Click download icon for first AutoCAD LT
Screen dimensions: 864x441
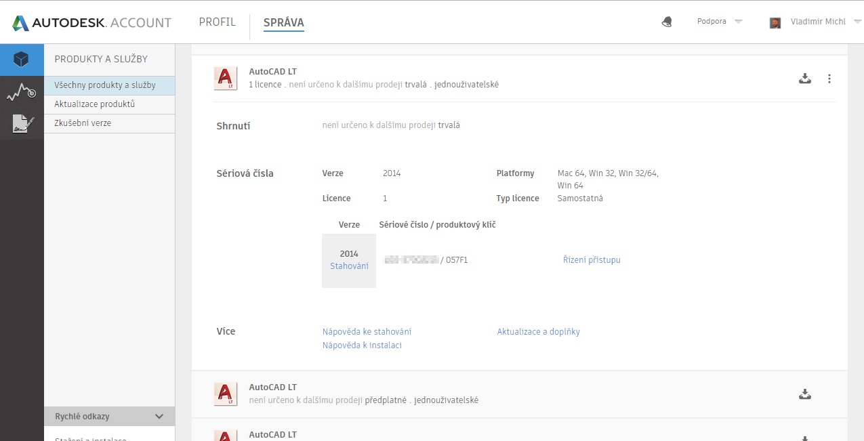point(805,79)
